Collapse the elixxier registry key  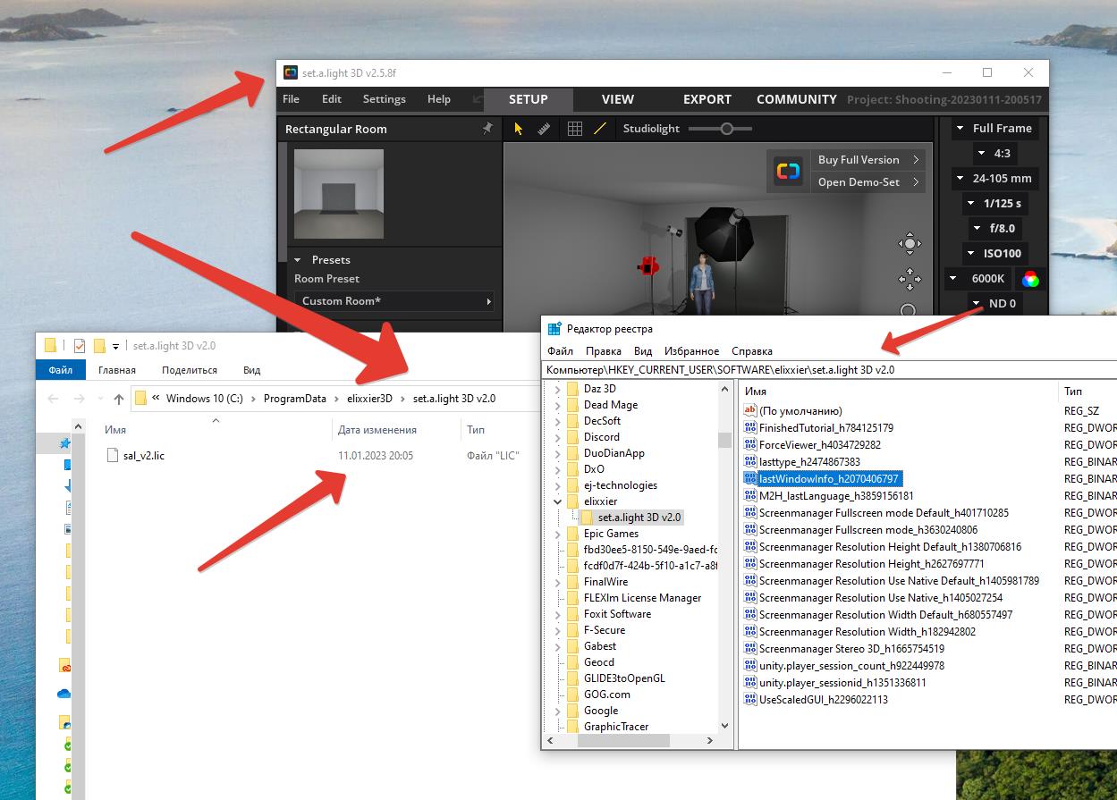(558, 501)
